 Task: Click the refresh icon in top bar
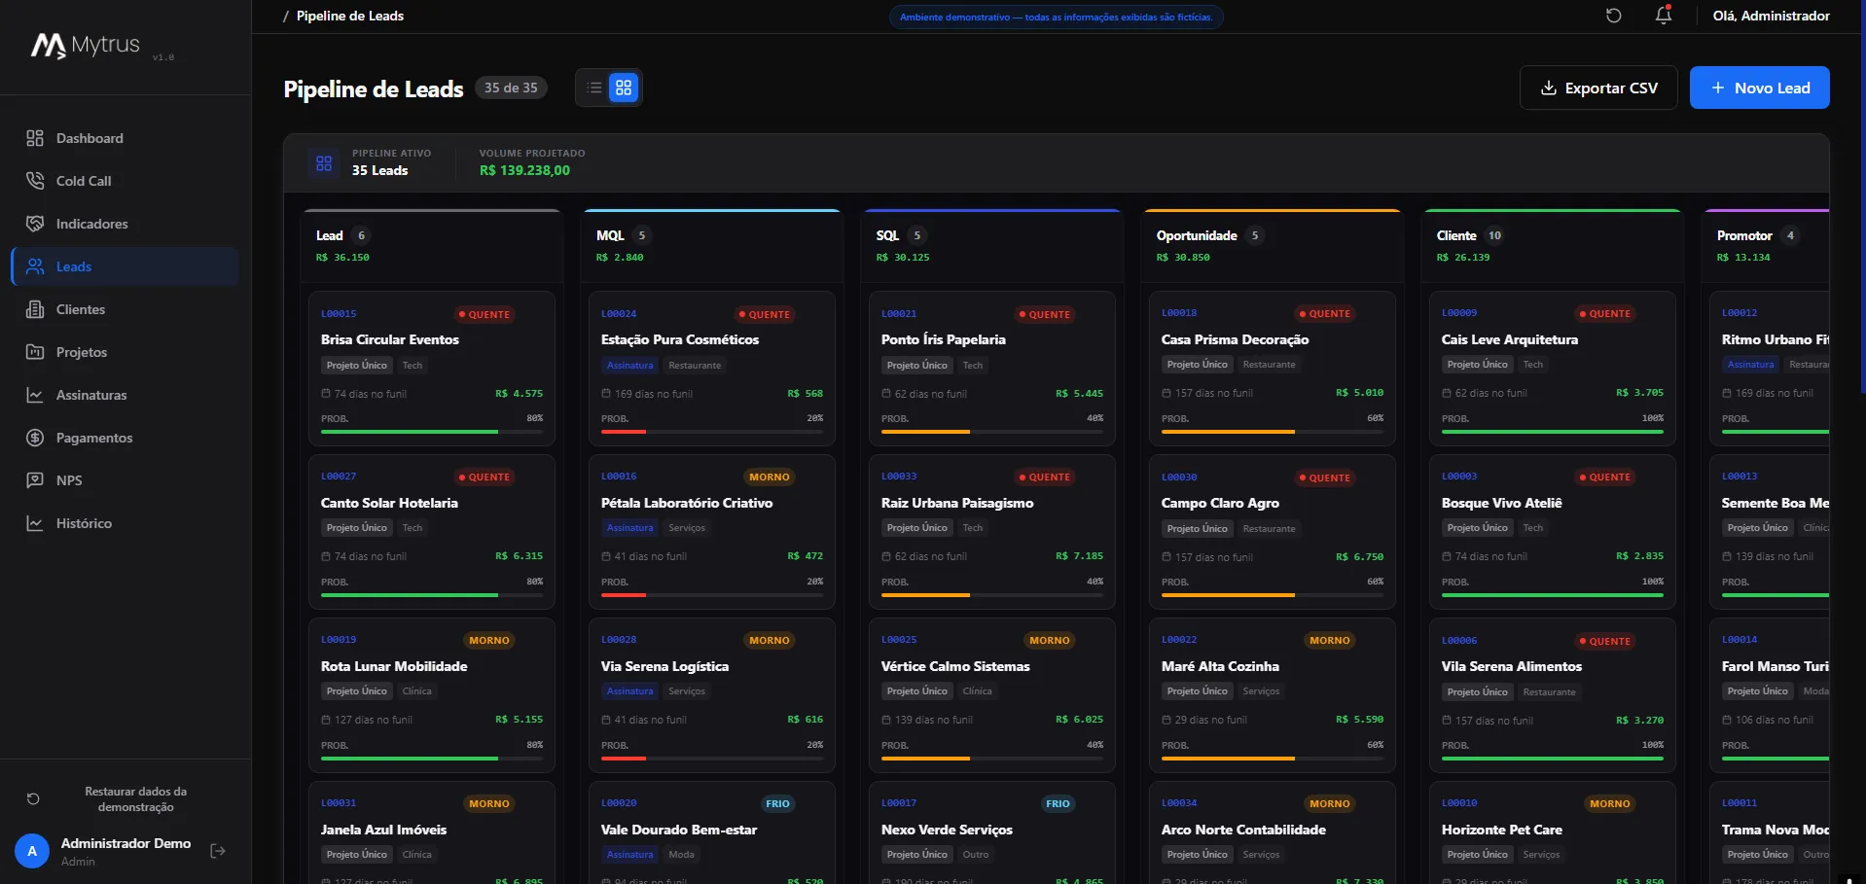[1614, 16]
